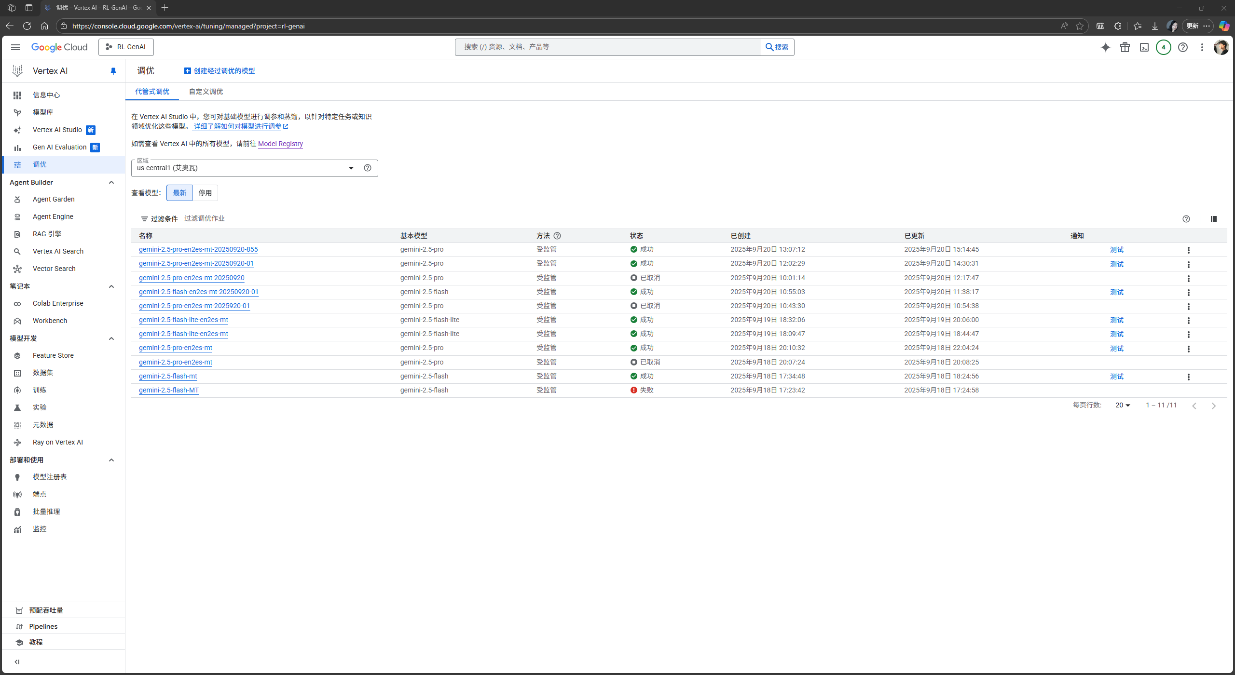
Task: Select the 最新 model view toggle
Action: click(179, 193)
